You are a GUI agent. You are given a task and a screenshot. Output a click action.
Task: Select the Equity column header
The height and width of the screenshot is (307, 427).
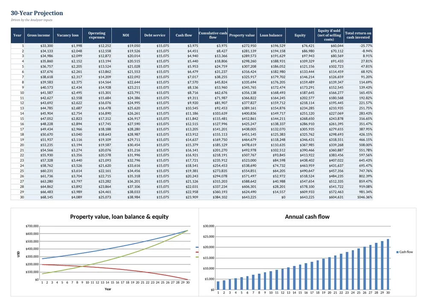300,35
